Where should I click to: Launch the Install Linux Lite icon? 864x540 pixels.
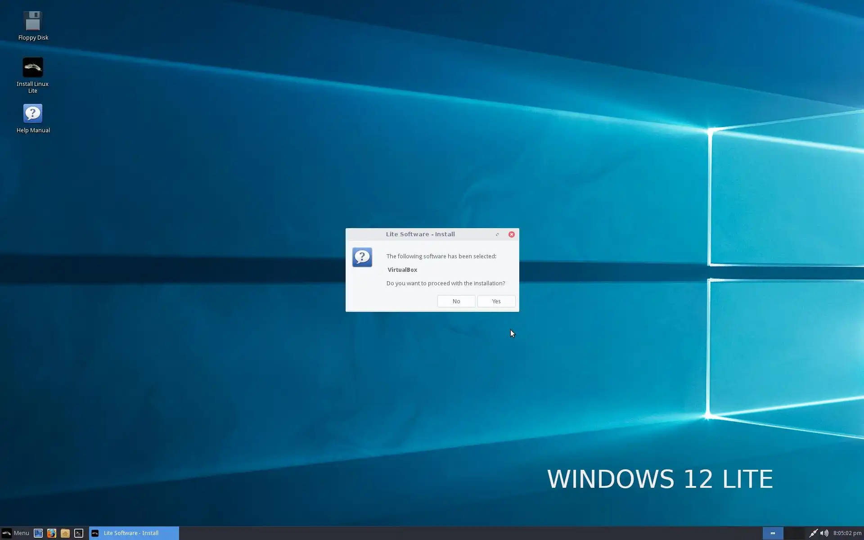(33, 67)
